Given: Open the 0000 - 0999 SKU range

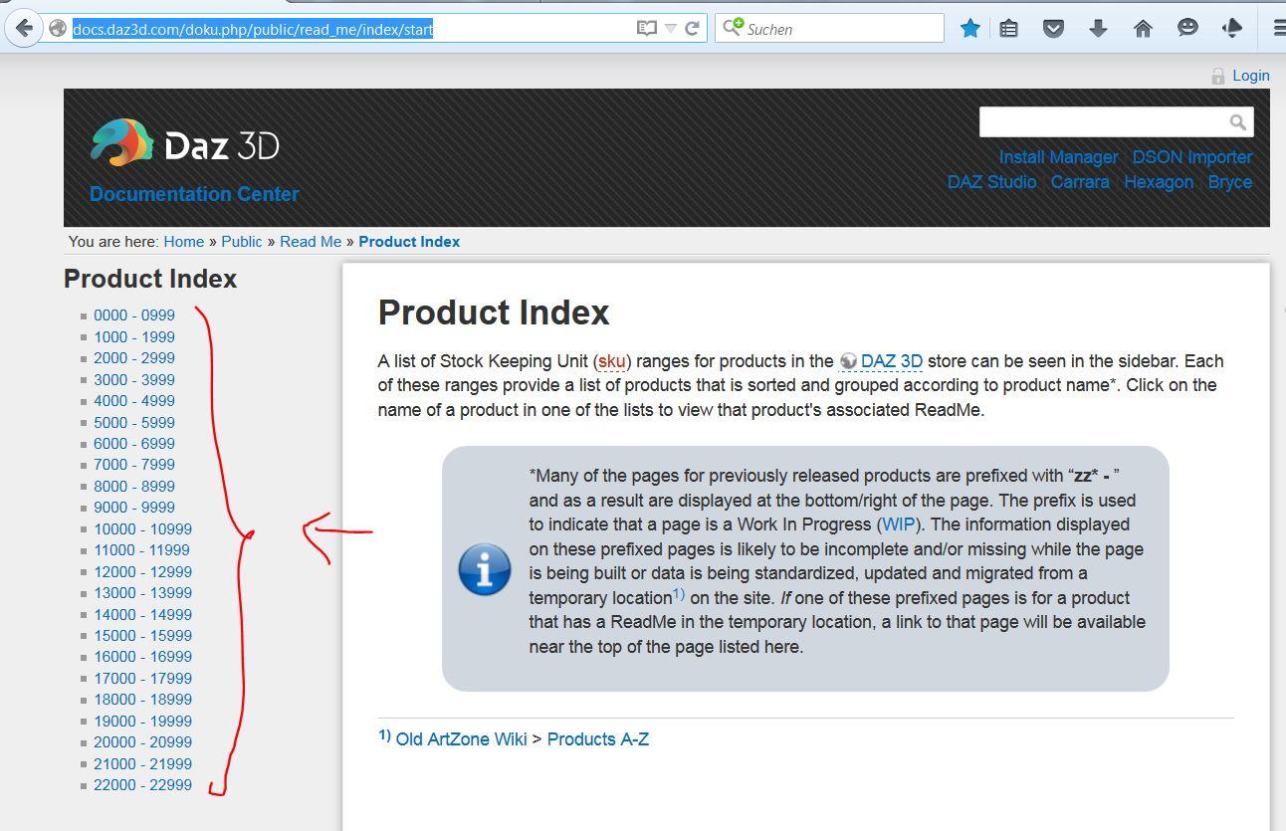Looking at the screenshot, I should (x=134, y=315).
